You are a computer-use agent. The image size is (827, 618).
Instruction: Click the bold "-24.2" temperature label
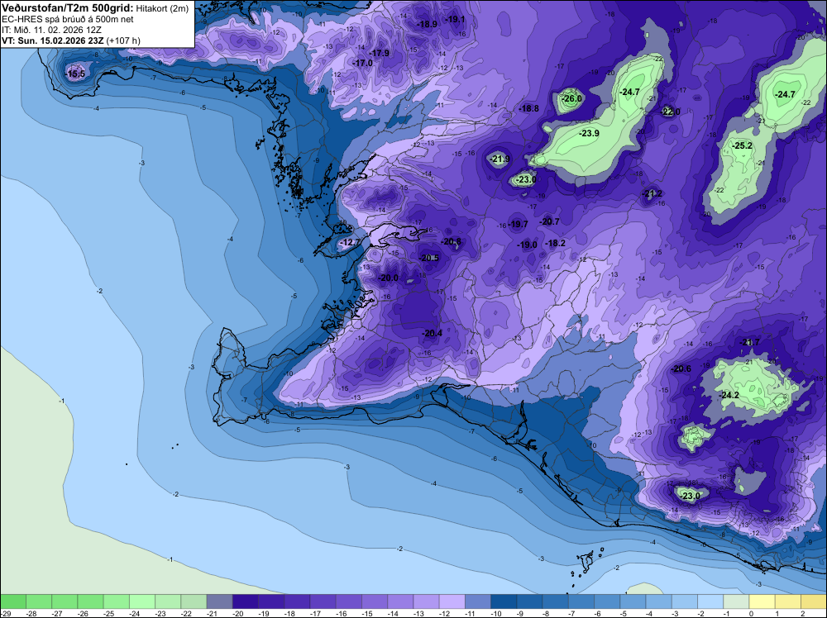pyautogui.click(x=729, y=395)
